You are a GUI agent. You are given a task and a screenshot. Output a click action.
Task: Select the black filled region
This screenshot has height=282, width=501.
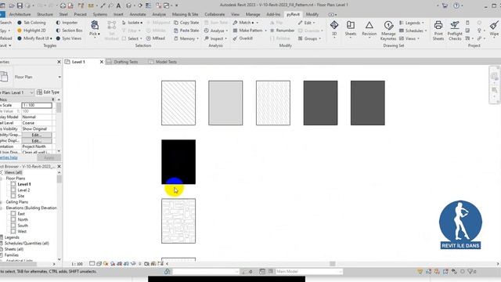(178, 162)
